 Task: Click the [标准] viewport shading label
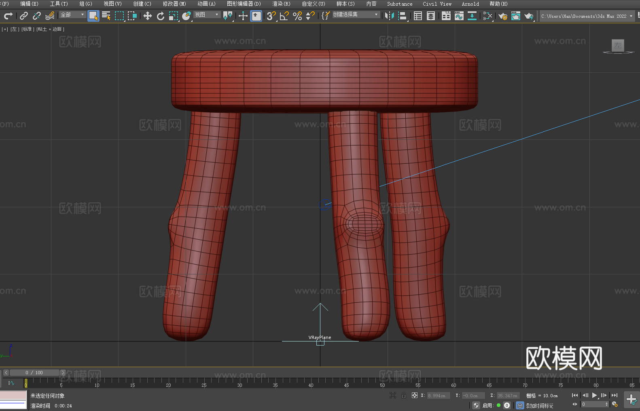28,29
